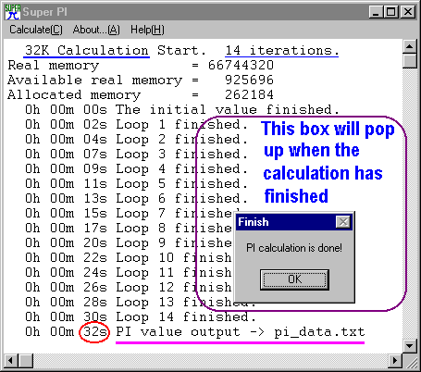
Task: Click the vertical scrollbar down arrow
Action: tap(410, 345)
